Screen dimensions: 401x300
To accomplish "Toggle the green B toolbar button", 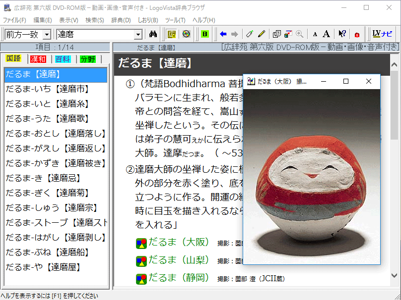I will coord(205,34).
